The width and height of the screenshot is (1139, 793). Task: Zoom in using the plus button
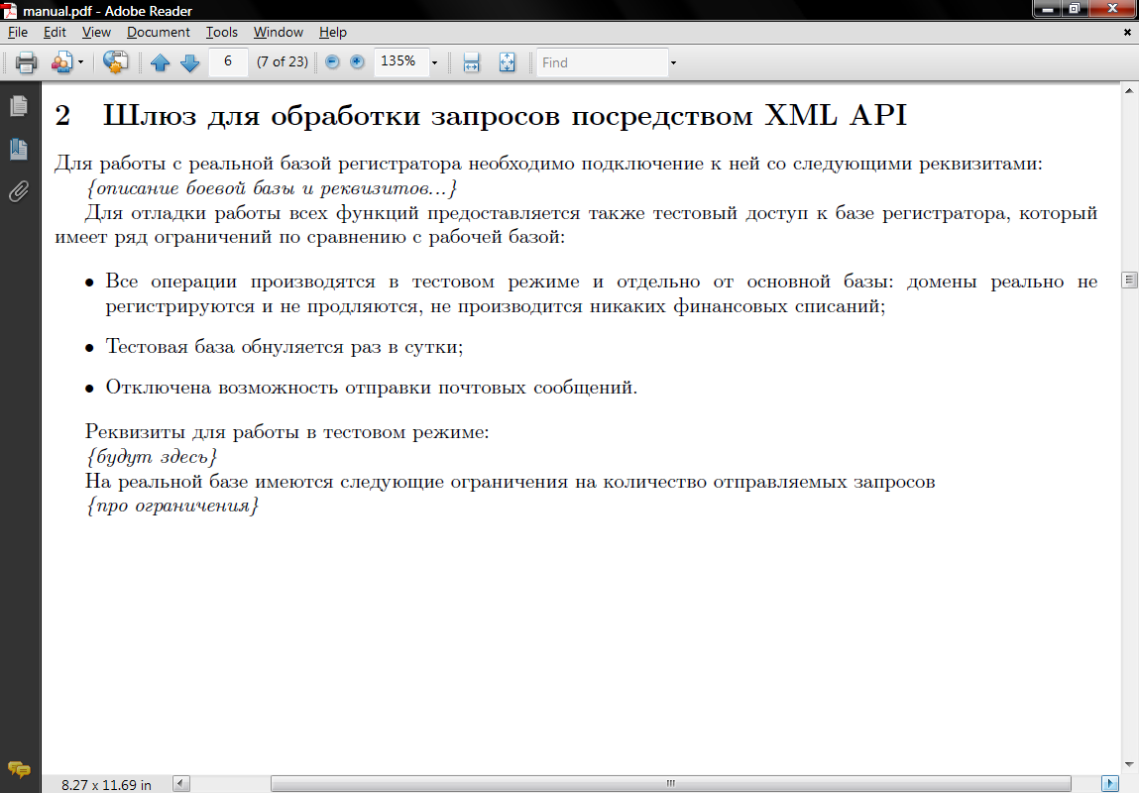coord(357,61)
